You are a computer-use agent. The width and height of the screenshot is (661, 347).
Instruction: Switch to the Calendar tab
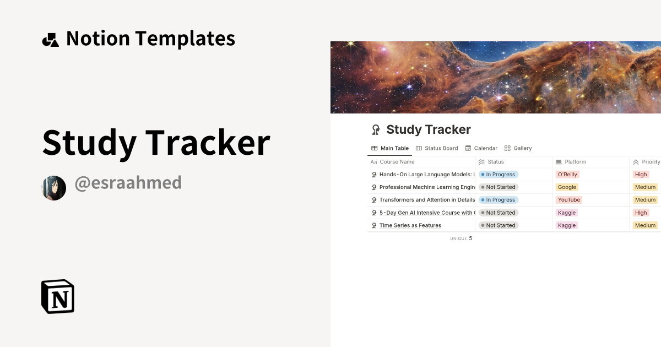[481, 148]
